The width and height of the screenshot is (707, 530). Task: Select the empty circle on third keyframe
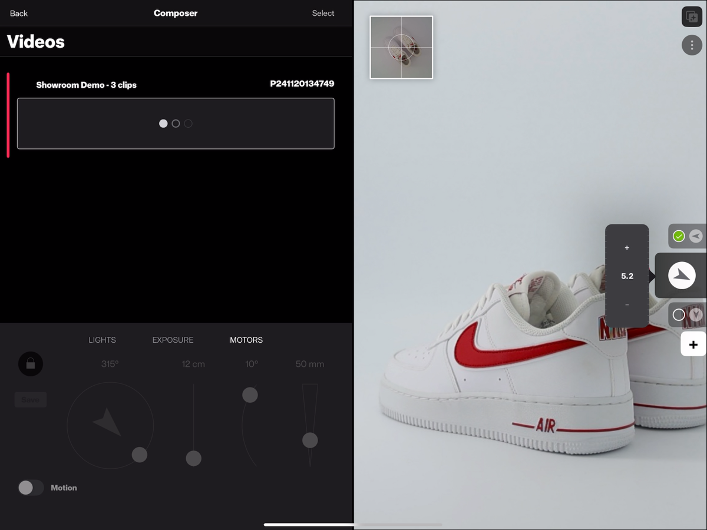(679, 315)
